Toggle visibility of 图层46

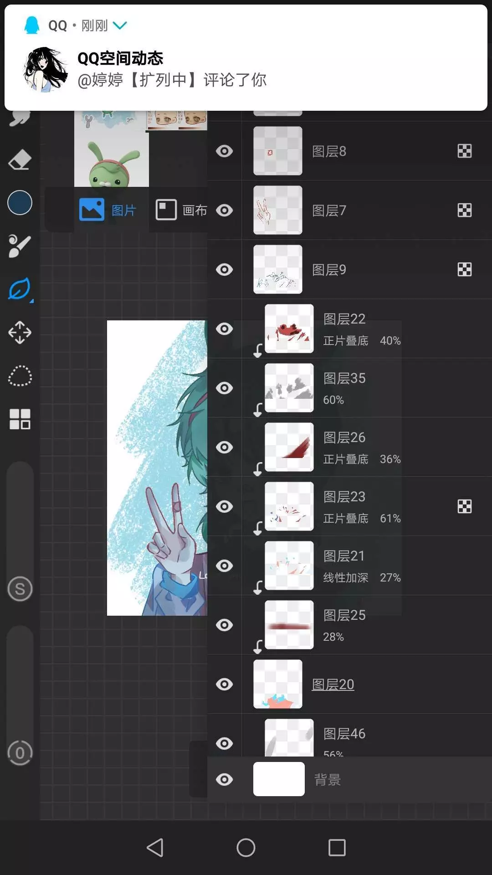coord(224,743)
